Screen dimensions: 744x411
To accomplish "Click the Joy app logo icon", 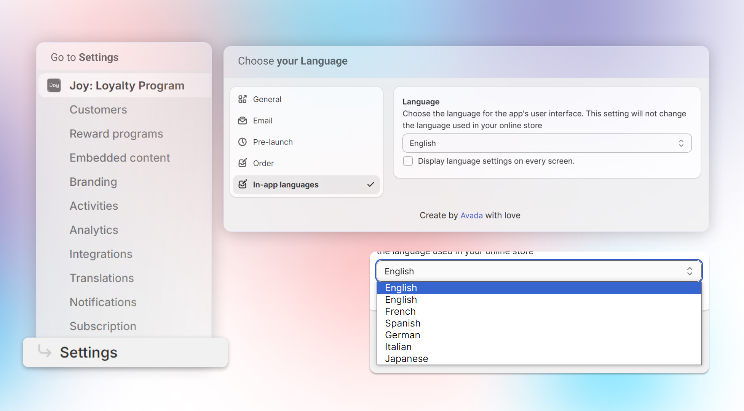I will tap(54, 85).
